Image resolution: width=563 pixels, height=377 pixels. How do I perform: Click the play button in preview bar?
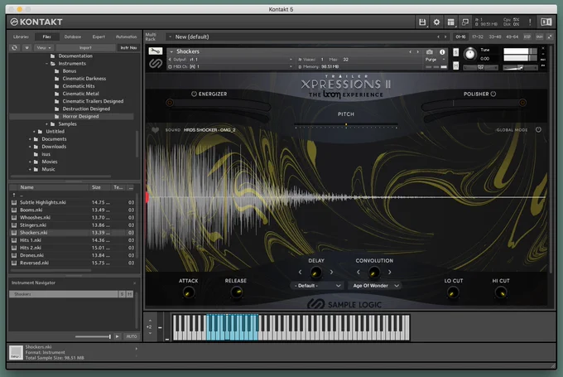pyautogui.click(x=117, y=336)
